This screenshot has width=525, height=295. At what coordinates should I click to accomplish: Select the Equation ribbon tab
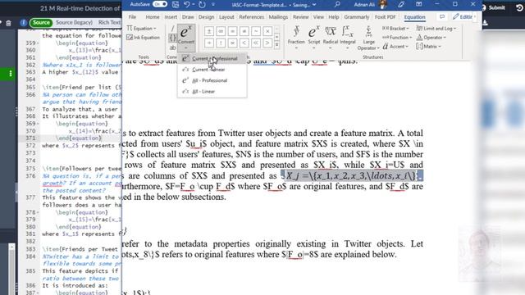coord(414,16)
